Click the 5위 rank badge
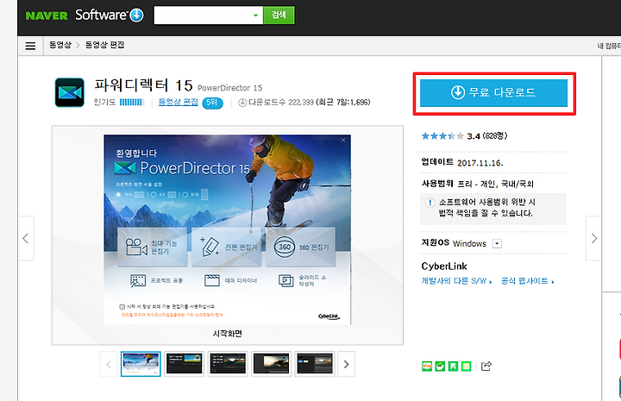Image resolution: width=621 pixels, height=401 pixels. [x=212, y=103]
